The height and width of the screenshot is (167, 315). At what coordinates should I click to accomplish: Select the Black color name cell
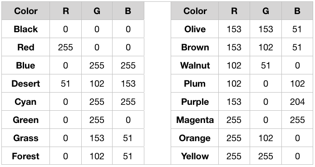click(26, 29)
